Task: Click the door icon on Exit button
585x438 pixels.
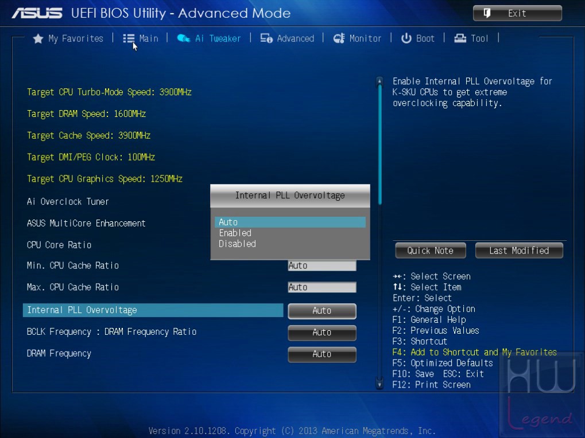Action: pyautogui.click(x=487, y=13)
